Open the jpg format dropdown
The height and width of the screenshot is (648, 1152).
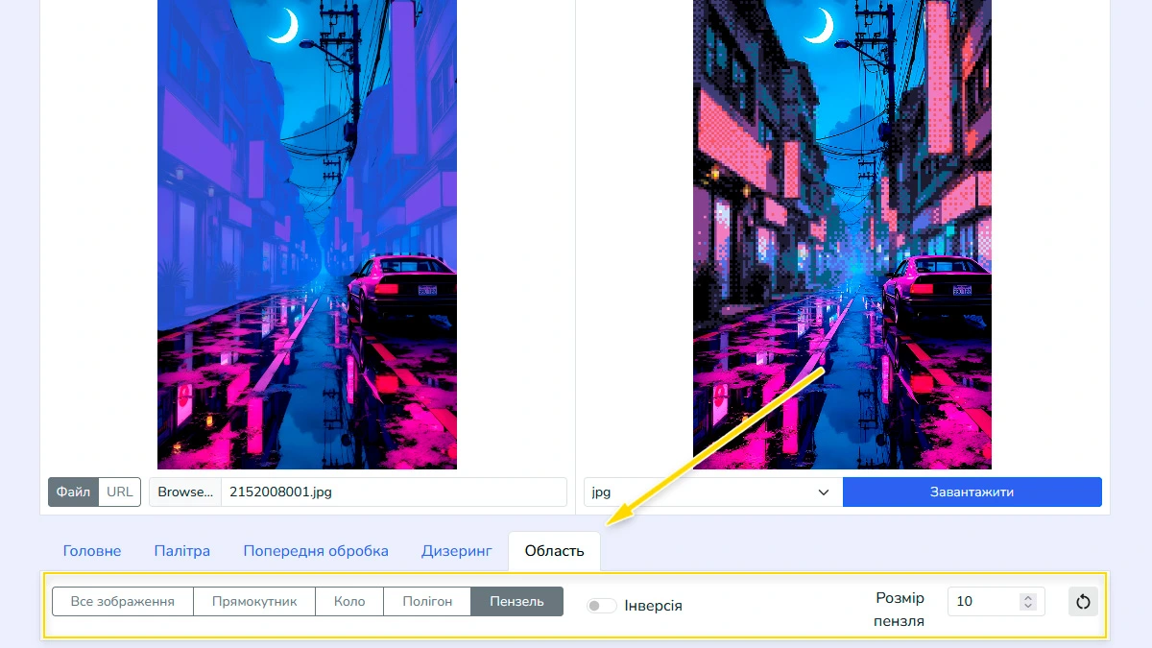pos(711,492)
